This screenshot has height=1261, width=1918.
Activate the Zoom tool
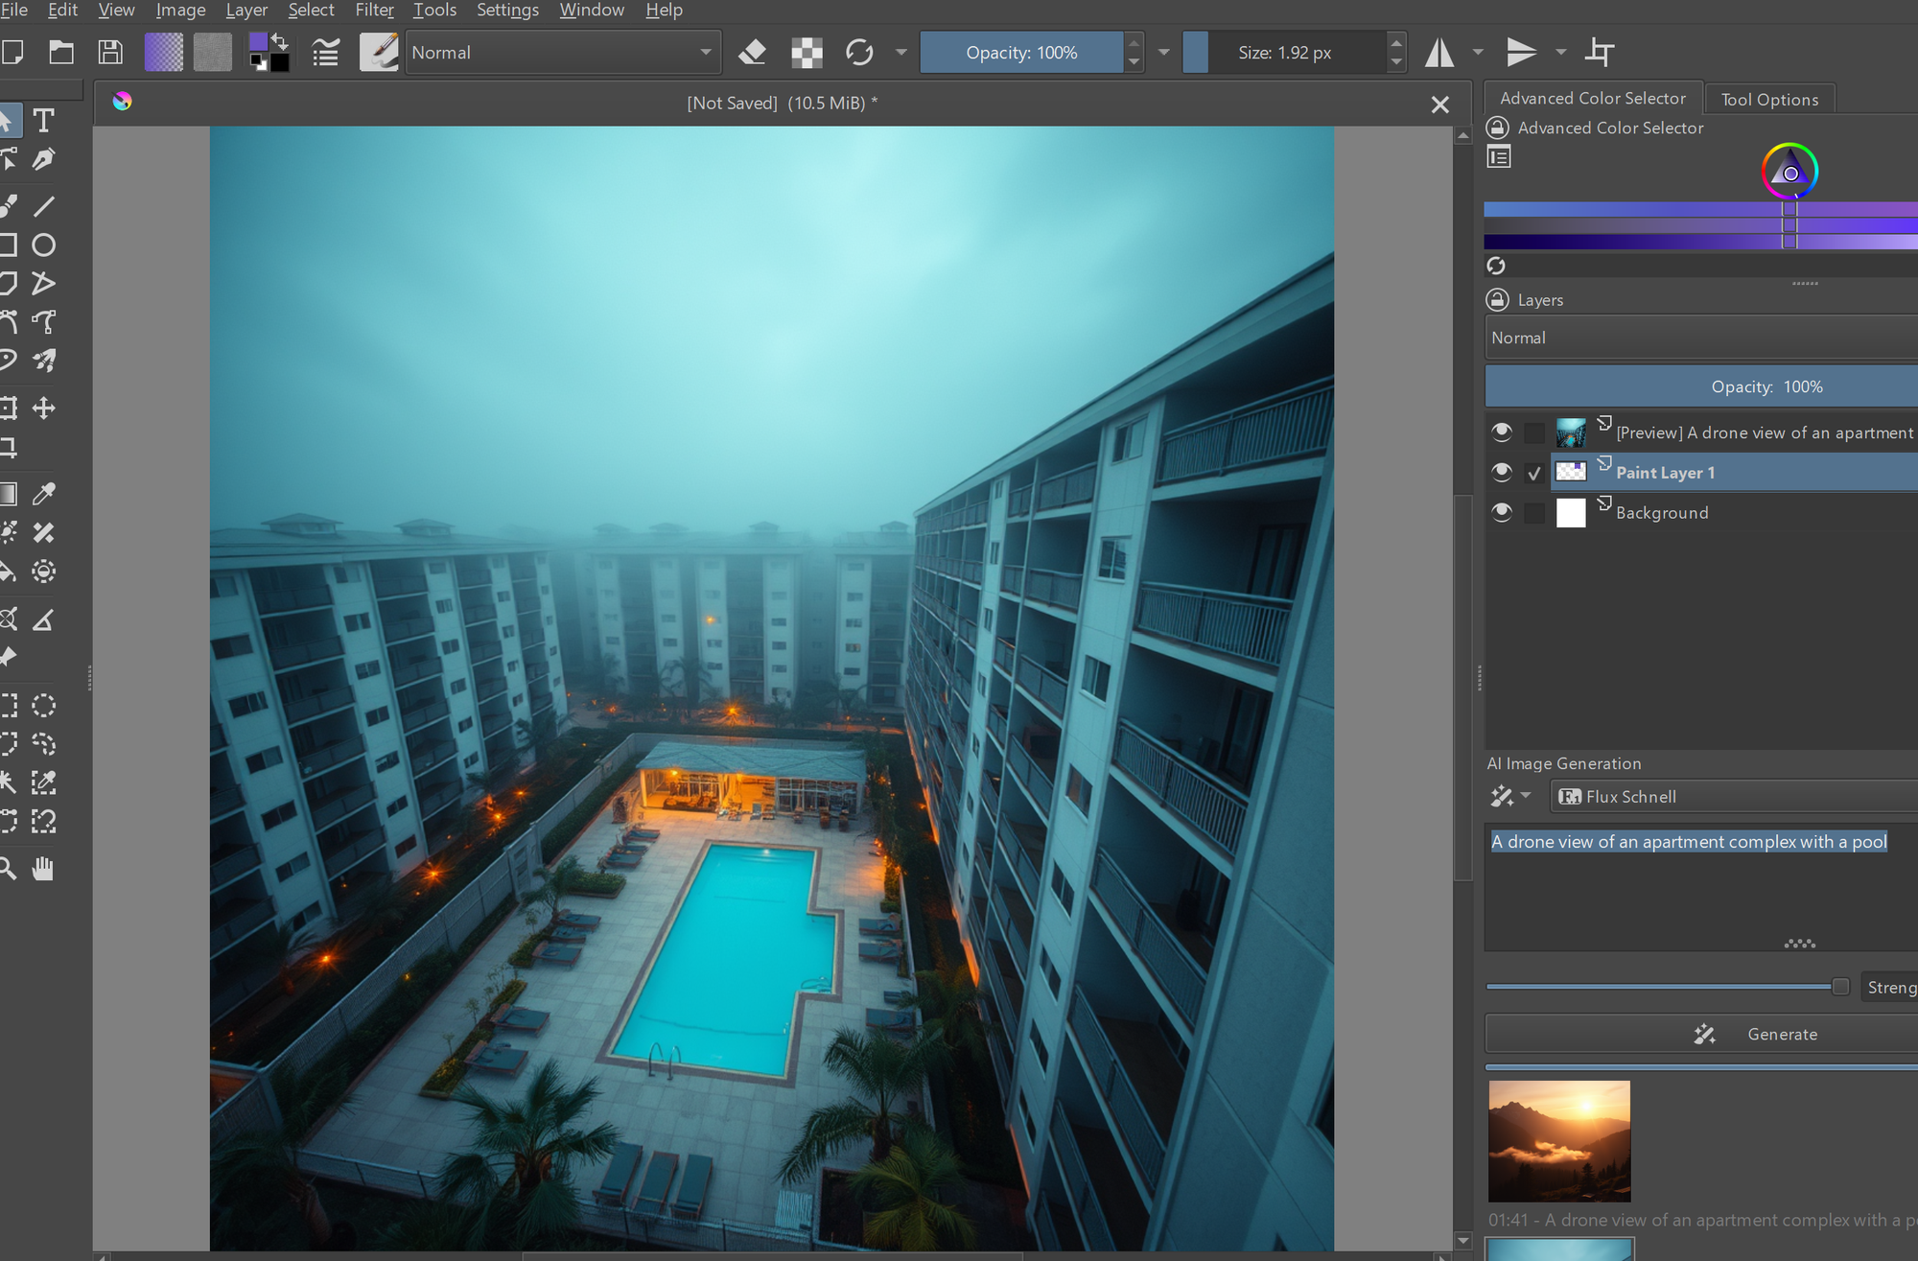click(9, 869)
